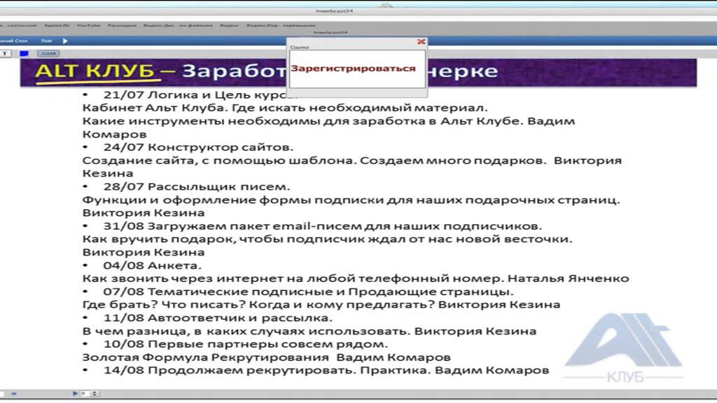Click the text "11/08 Автоответчик и рассылка."
Image resolution: width=717 pixels, height=403 pixels.
click(x=218, y=318)
